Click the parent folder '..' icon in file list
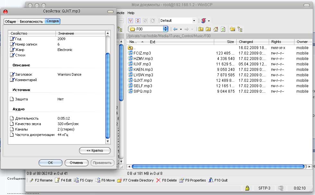 (x=130, y=47)
